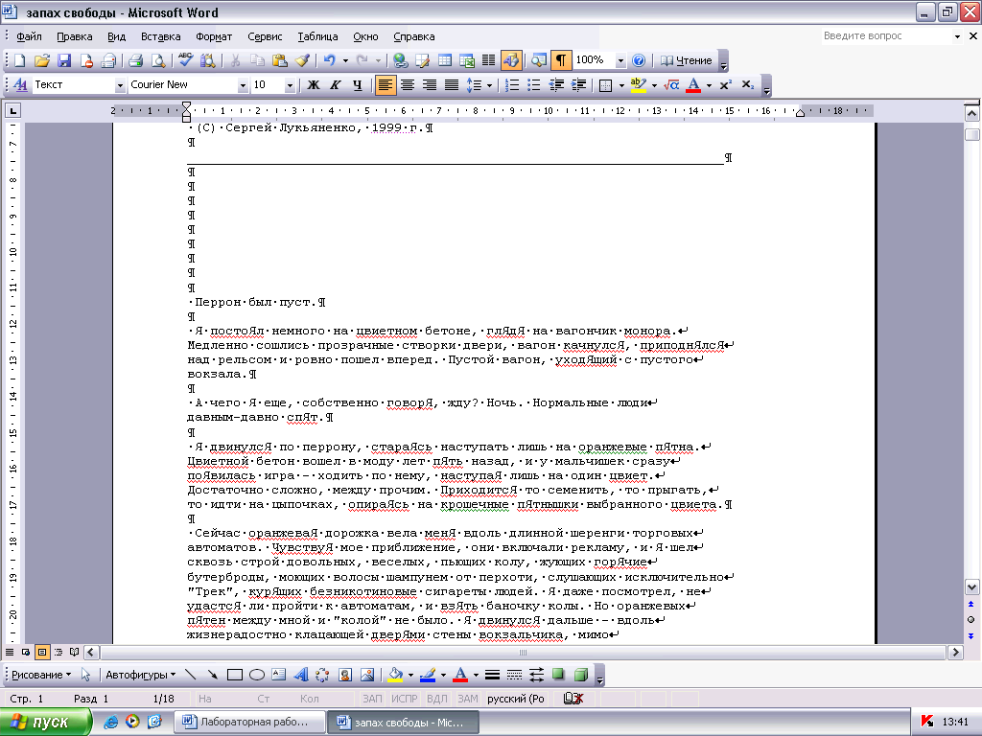
Task: Open the пуск Start menu
Action: point(45,723)
